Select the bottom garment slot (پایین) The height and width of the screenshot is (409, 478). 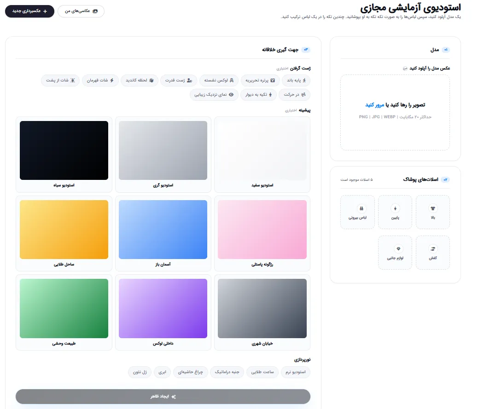coord(395,212)
